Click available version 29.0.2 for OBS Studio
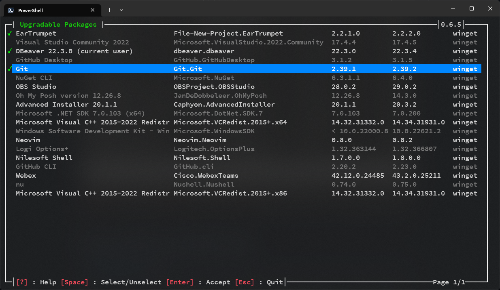The image size is (500, 290). click(x=404, y=87)
